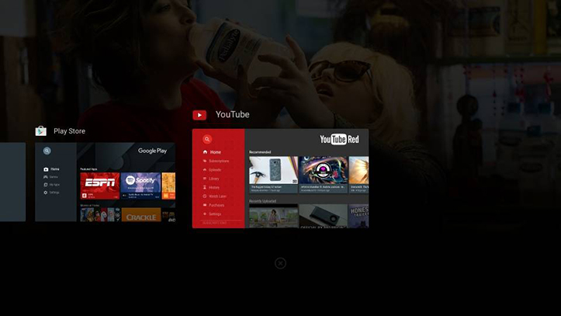The height and width of the screenshot is (316, 561).
Task: Open the graphics card recently uploaded thumbnail
Action: [323, 216]
